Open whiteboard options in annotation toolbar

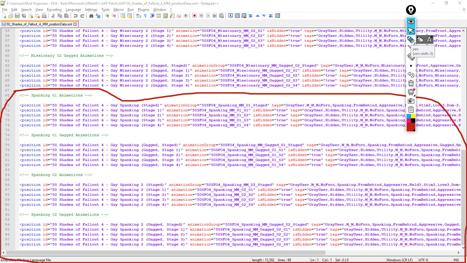click(411, 92)
